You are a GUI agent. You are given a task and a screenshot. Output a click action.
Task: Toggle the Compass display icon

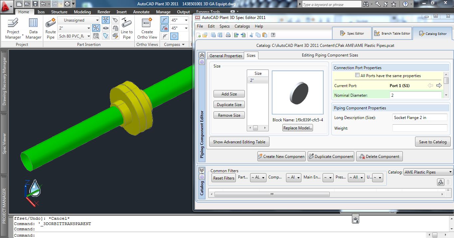[x=174, y=36]
